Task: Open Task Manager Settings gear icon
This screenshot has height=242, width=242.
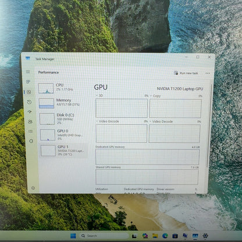Action: click(33, 188)
